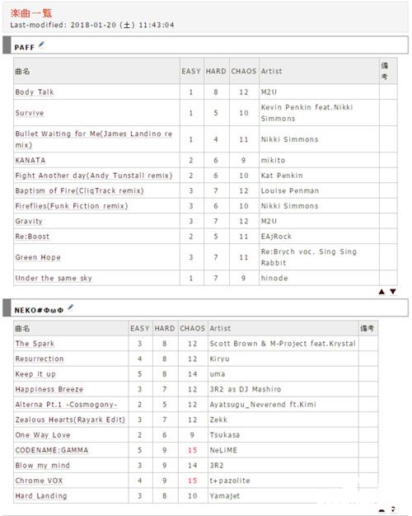
Task: Open Baptism of Fire(CliqTrack remix) link
Action: [79, 190]
